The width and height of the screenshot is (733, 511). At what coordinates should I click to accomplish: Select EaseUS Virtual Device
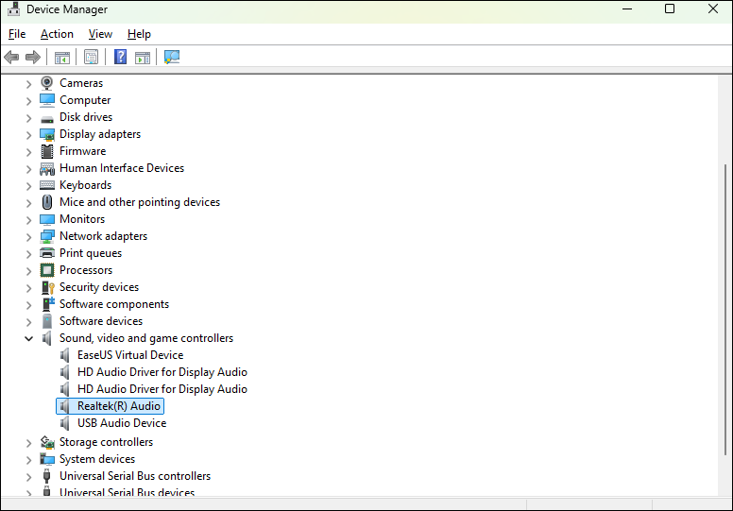(130, 355)
